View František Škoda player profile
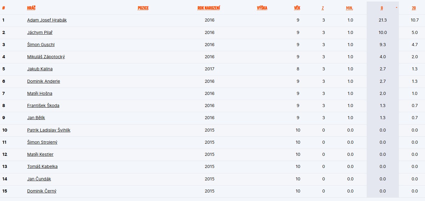The image size is (425, 201). (43, 106)
